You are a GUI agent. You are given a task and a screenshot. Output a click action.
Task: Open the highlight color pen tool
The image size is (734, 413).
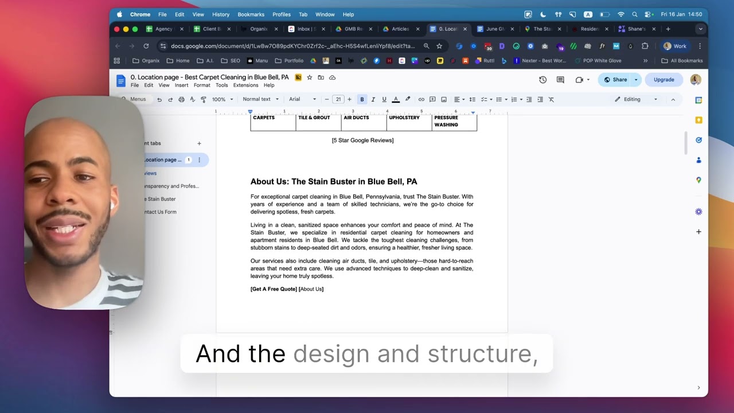(x=408, y=99)
